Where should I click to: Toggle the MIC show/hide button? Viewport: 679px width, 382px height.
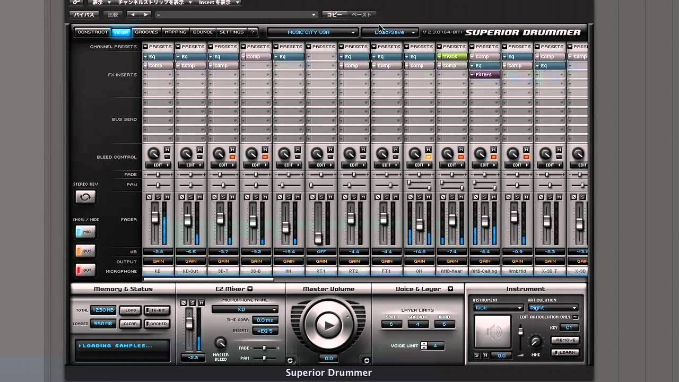pyautogui.click(x=85, y=232)
